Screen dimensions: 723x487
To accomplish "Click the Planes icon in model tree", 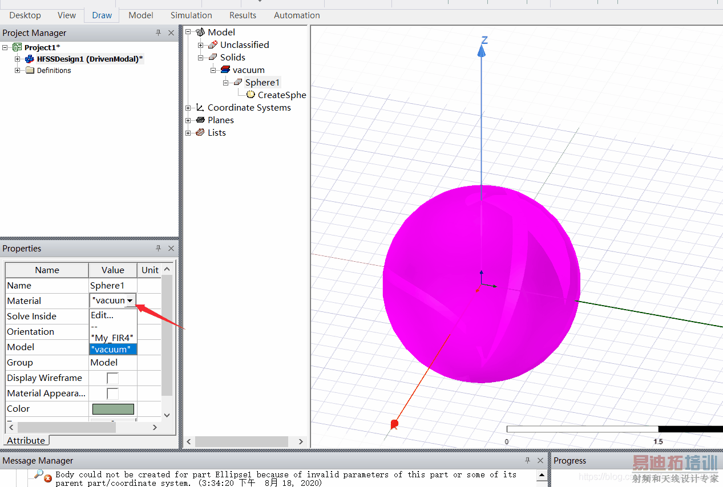I will [x=200, y=120].
